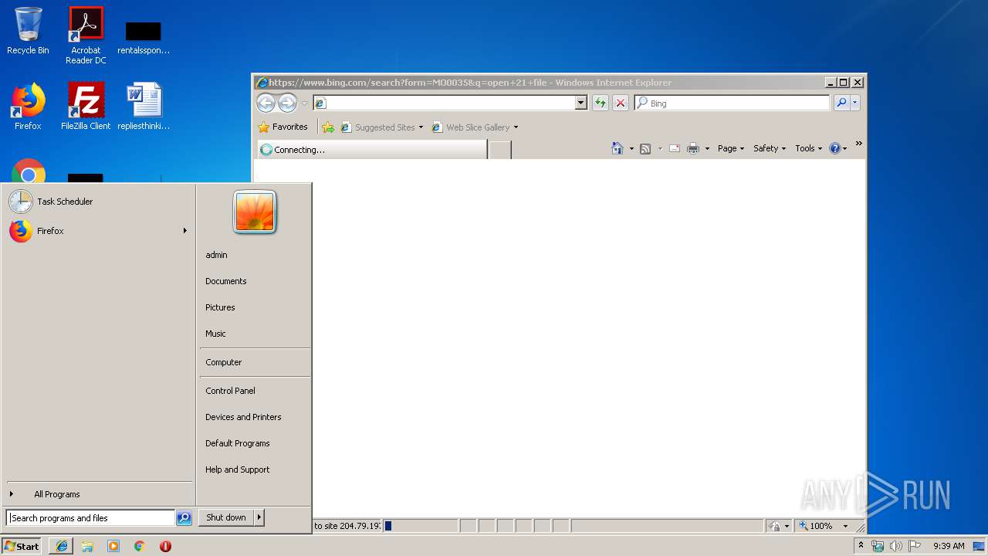Open Pictures link
The height and width of the screenshot is (556, 988).
220,307
